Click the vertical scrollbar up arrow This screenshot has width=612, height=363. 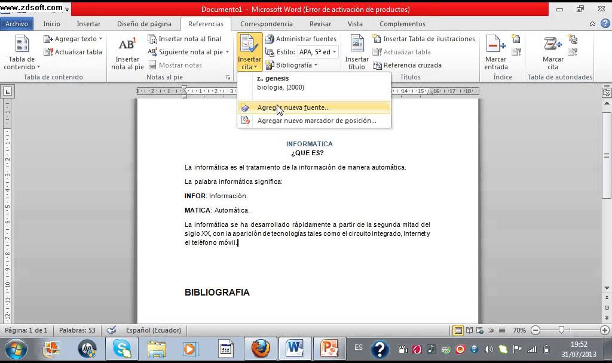(x=607, y=103)
